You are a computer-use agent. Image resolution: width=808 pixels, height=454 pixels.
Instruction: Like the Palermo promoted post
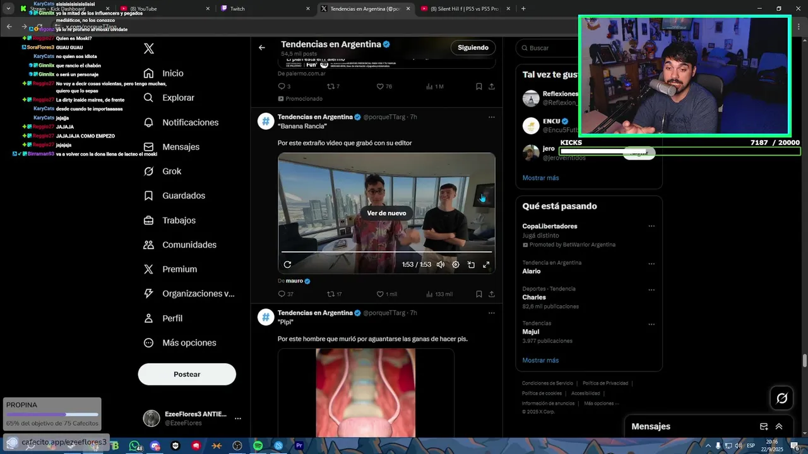coord(384,86)
